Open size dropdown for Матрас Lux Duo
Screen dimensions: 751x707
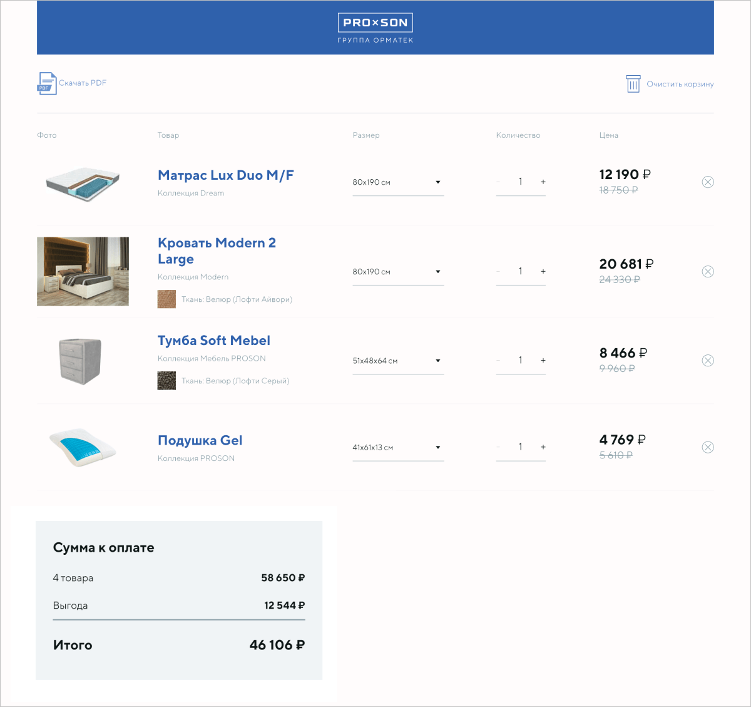tap(398, 182)
